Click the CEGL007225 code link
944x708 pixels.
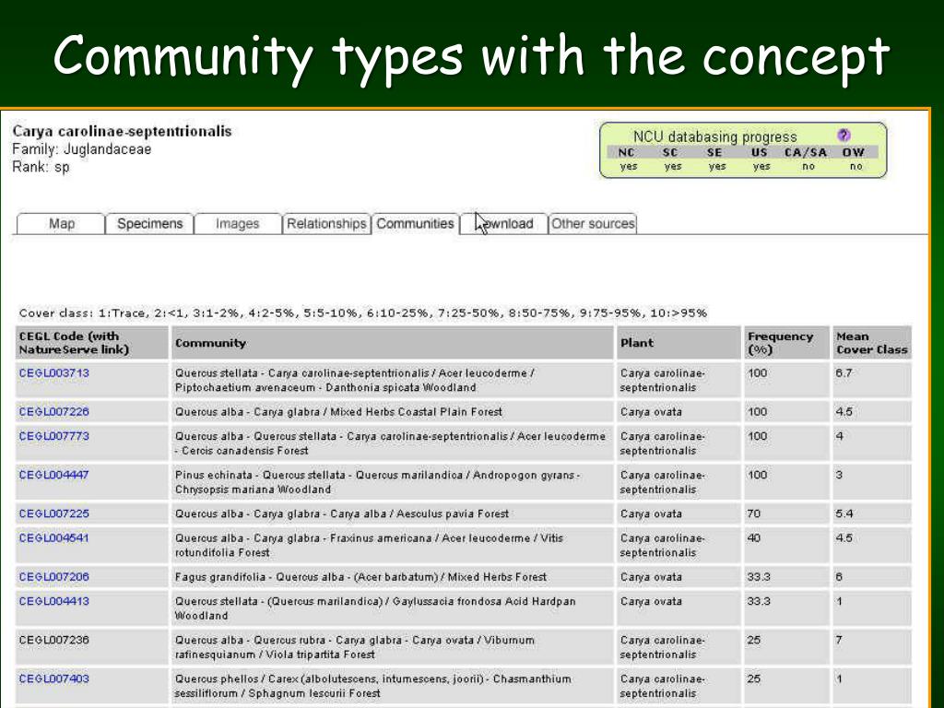54,513
